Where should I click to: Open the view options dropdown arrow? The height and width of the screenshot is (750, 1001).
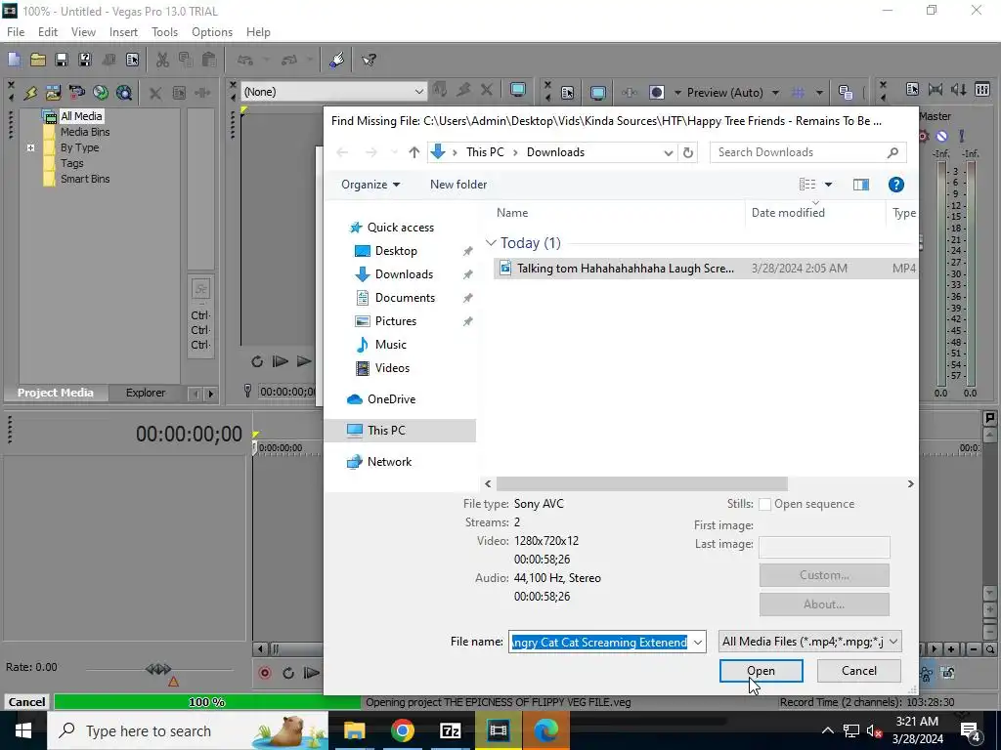tap(828, 185)
